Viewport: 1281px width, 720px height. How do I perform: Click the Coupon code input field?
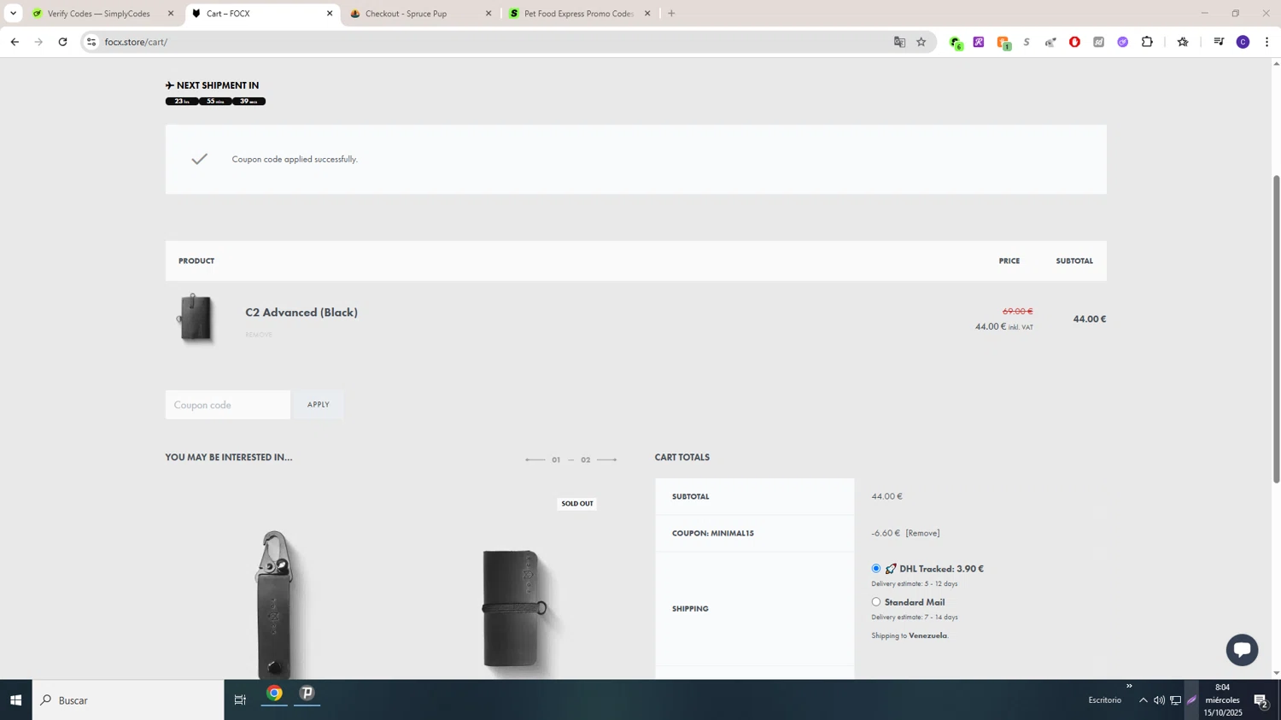[228, 405]
